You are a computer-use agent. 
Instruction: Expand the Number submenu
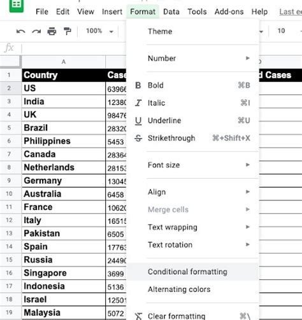pos(192,58)
